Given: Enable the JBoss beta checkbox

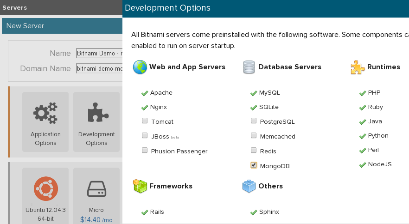Looking at the screenshot, I should 145,135.
